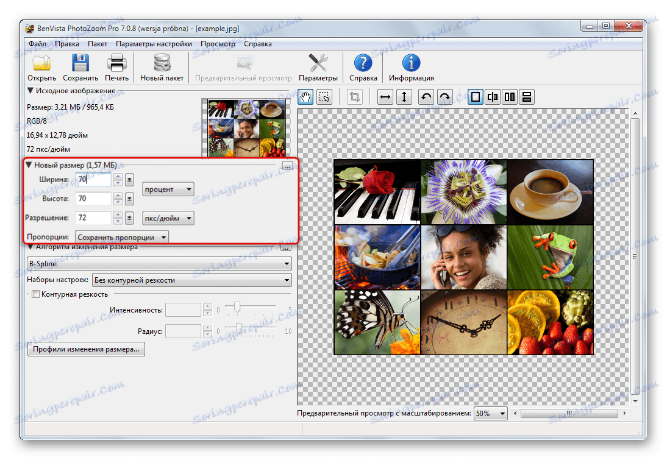Open the B-Spline algorithm dropdown
This screenshot has height=460, width=667.
pos(160,264)
